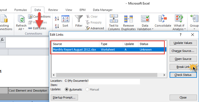Reapply the current filter
The height and width of the screenshot is (102, 199).
(94, 22)
